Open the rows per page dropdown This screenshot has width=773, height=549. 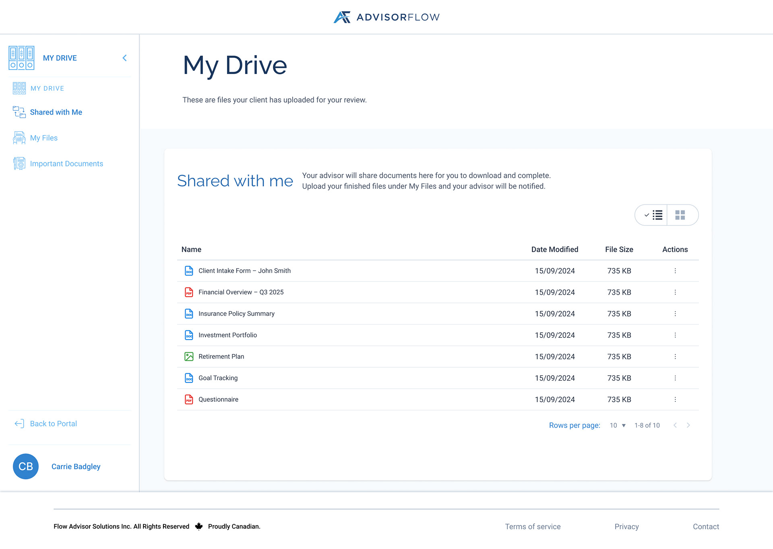[618, 425]
